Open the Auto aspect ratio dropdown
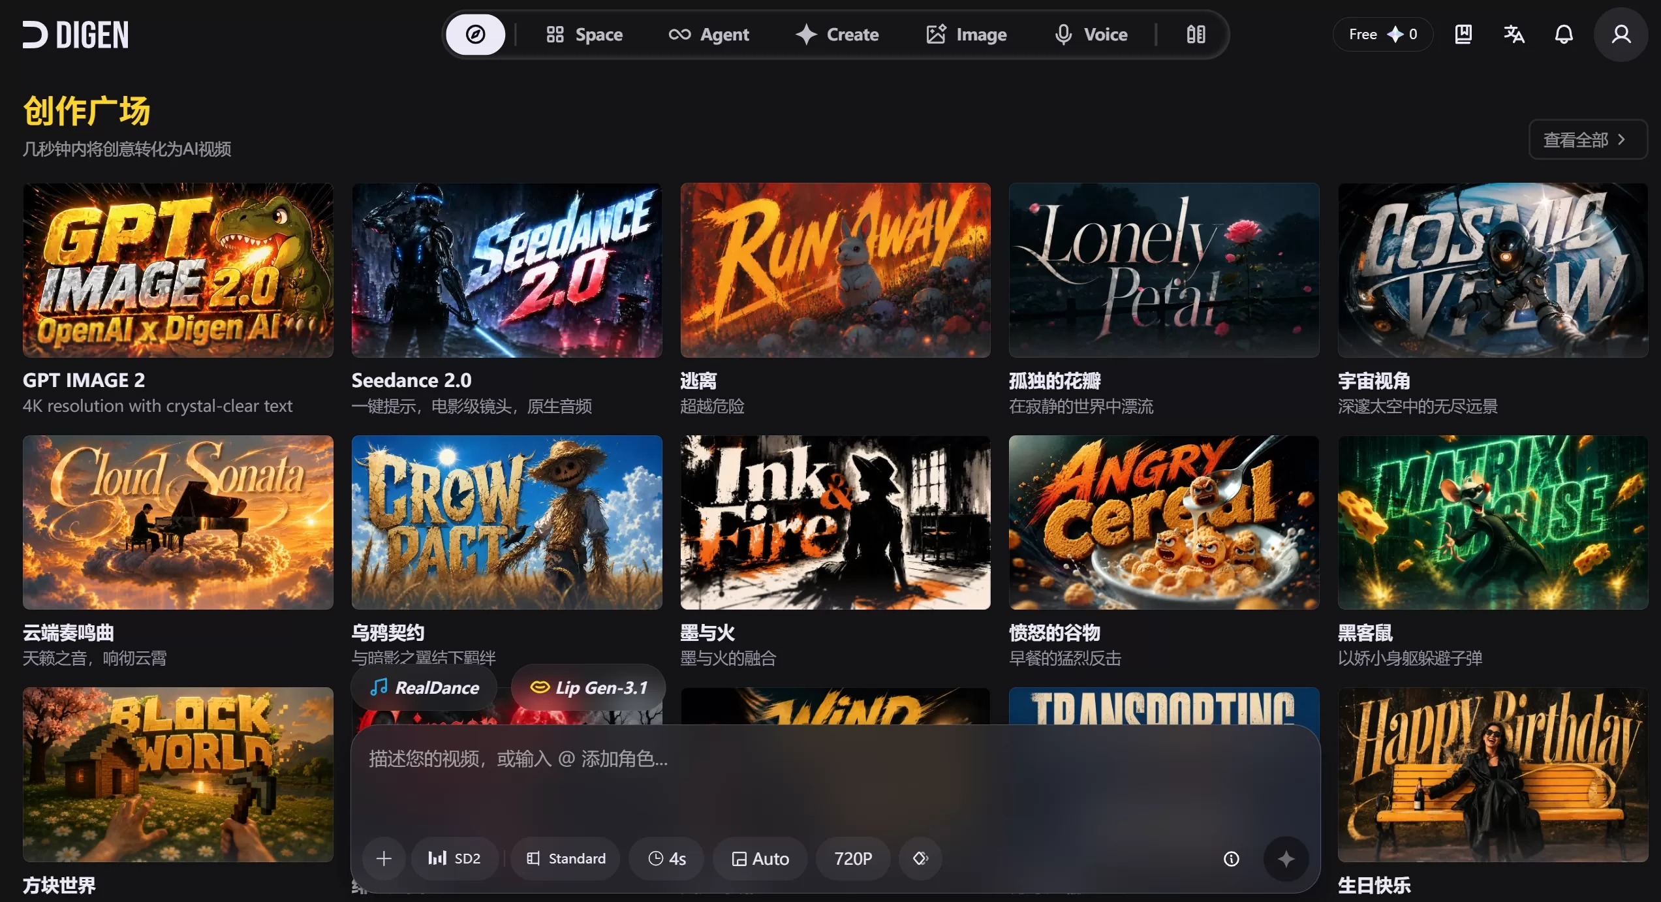This screenshot has height=902, width=1661. [x=760, y=858]
